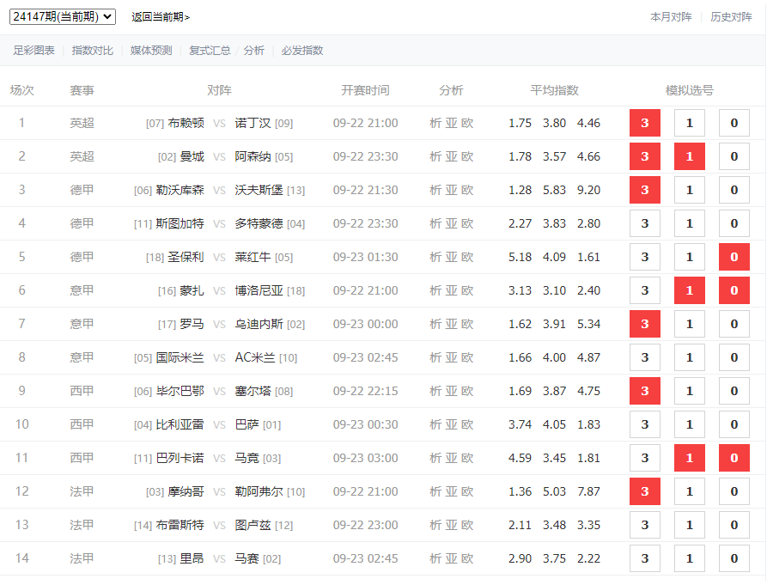Select pick 0 for 比利亚雷 vs 巴萨
The height and width of the screenshot is (585, 767).
point(734,424)
